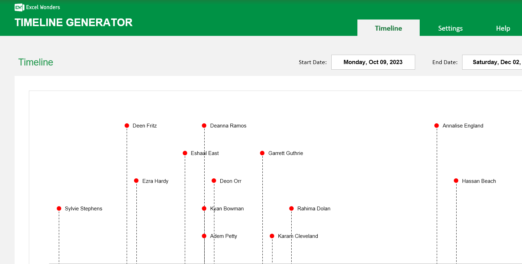Click the Rahima Dolan marker
522x264 pixels.
point(291,208)
